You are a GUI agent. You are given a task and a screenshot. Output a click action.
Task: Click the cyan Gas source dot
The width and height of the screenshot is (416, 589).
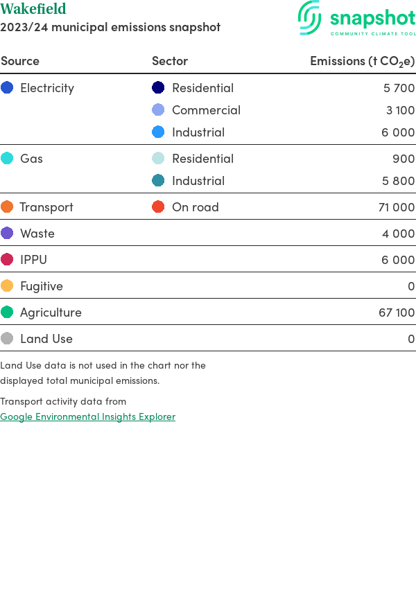[x=7, y=158]
